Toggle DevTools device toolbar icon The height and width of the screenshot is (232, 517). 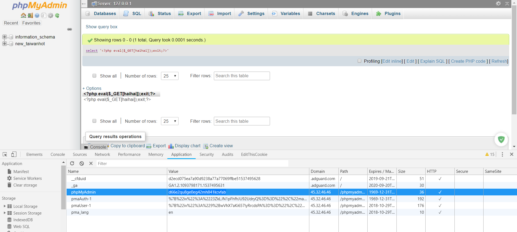point(14,154)
